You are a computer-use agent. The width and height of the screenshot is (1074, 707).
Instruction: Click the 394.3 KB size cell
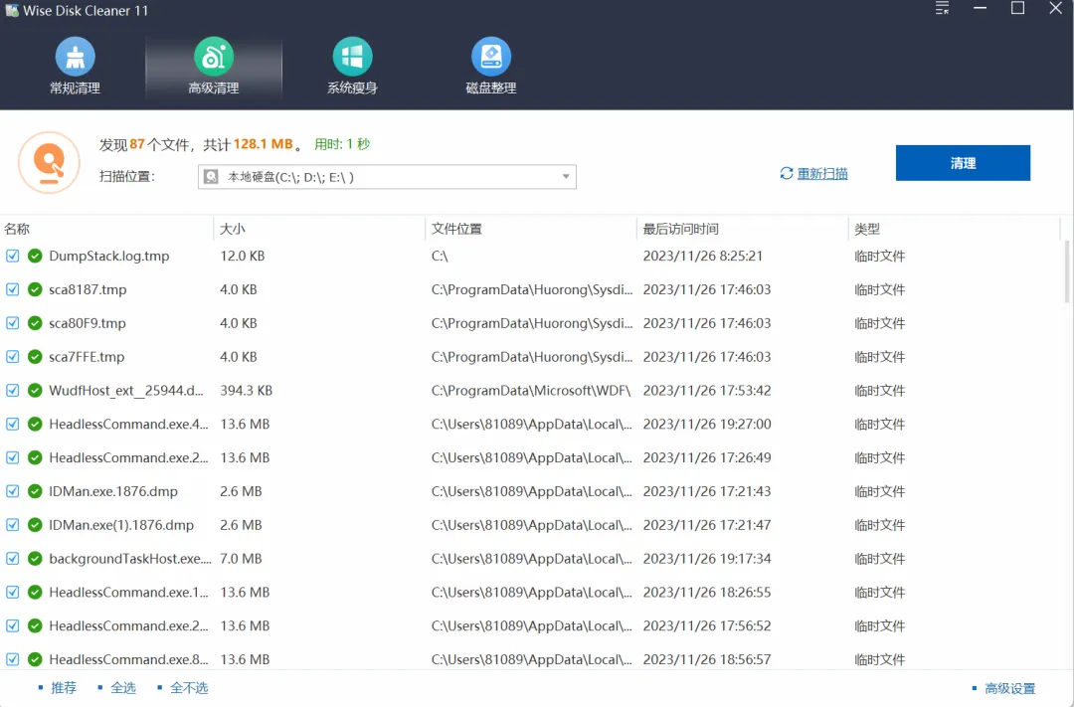(246, 391)
